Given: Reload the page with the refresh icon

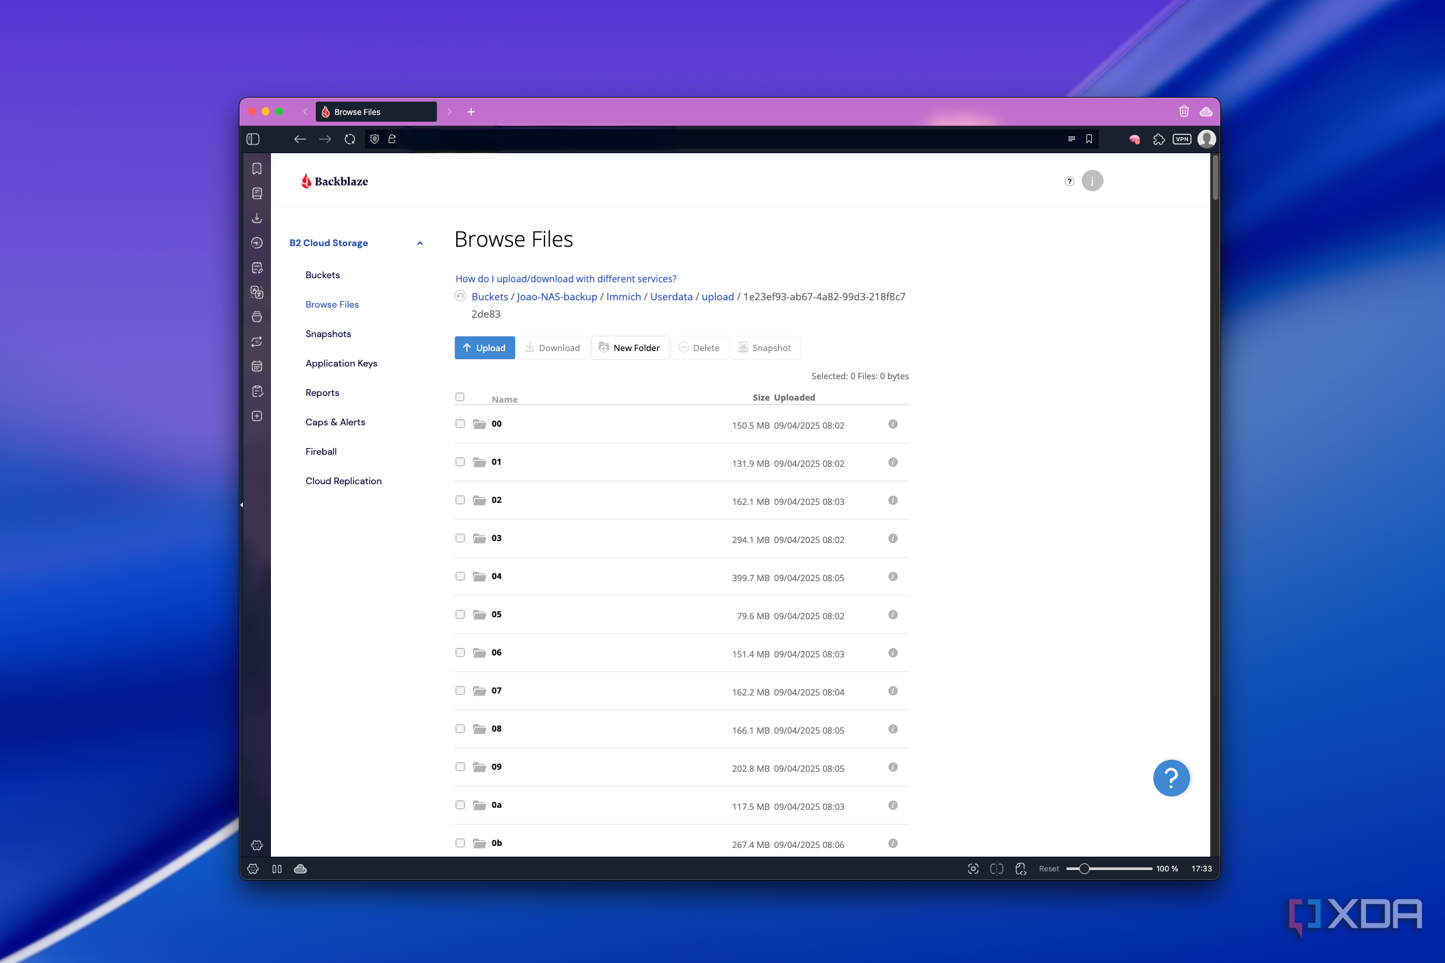Looking at the screenshot, I should tap(350, 139).
